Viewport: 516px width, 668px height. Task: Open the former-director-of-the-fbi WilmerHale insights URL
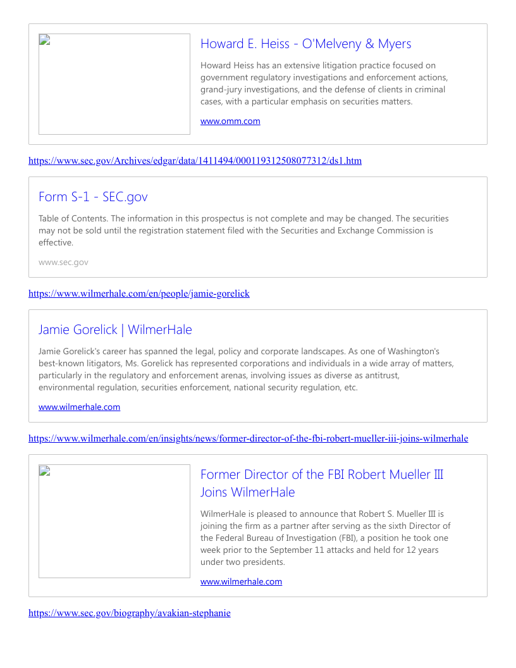tap(248, 438)
